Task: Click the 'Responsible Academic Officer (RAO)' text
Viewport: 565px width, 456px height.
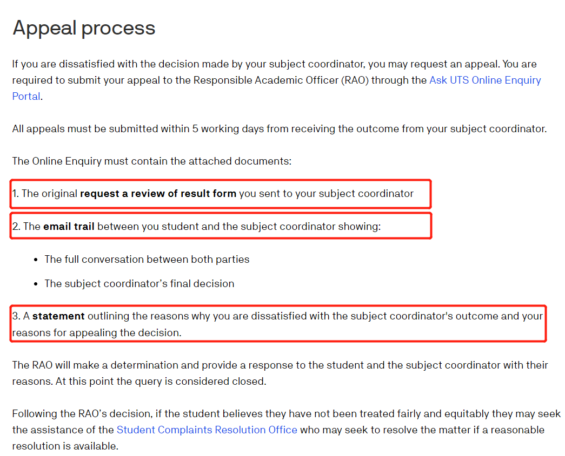Action: 281,80
